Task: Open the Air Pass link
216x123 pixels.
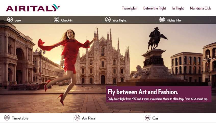Action: [88, 118]
